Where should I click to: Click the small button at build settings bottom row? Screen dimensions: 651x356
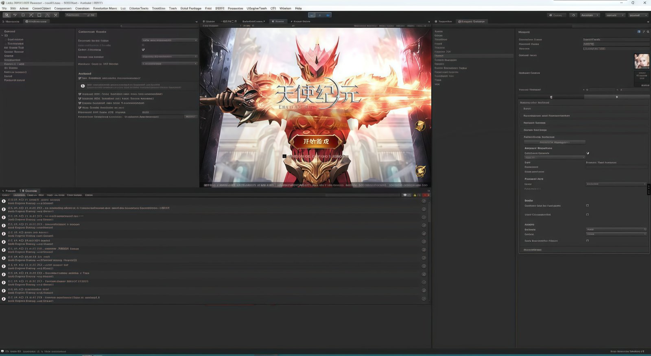click(190, 117)
